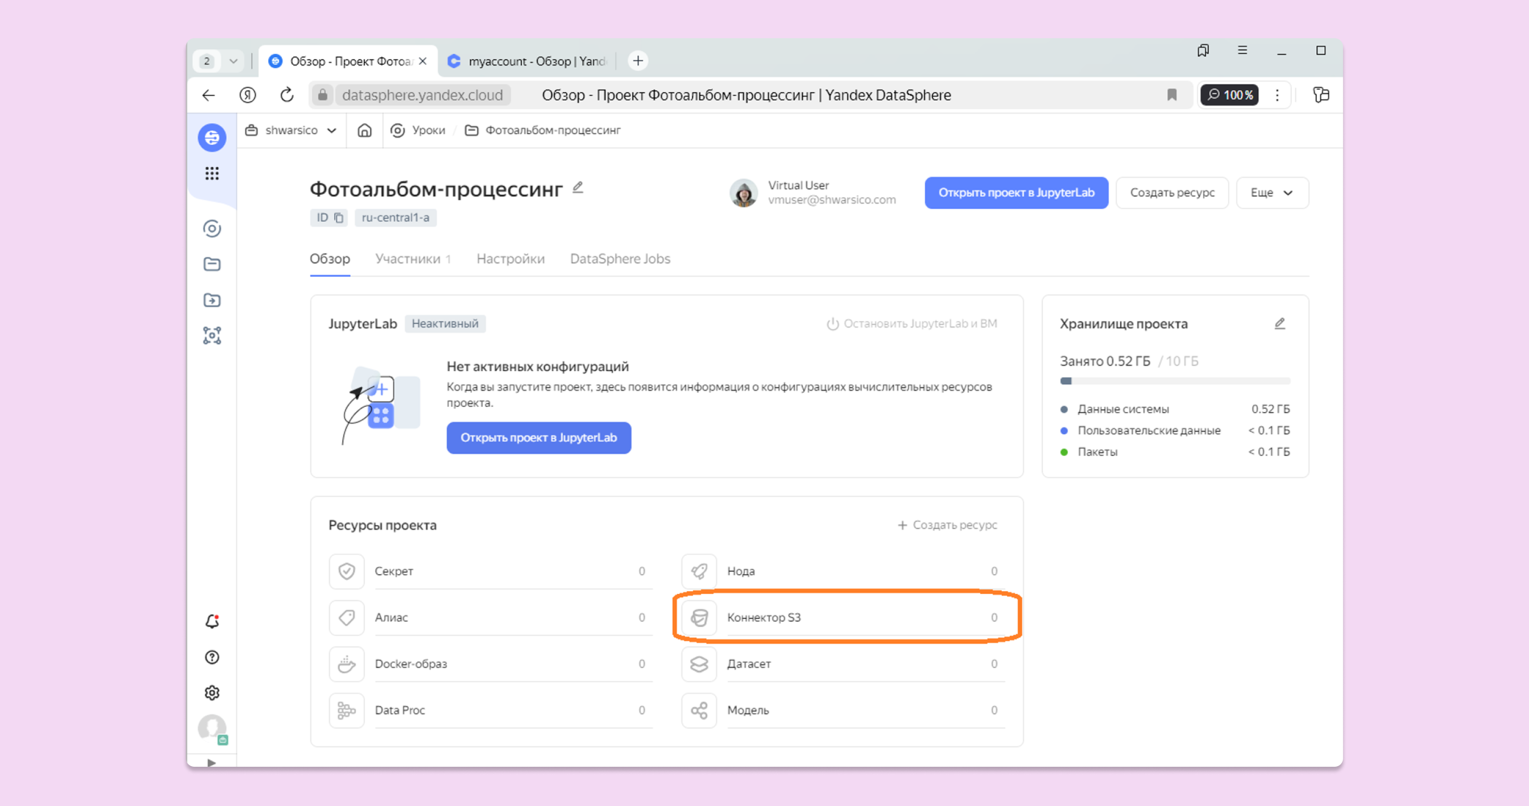Screen dimensions: 1529x806
Task: Switch to the DataSphere Jobs tab
Action: (620, 259)
